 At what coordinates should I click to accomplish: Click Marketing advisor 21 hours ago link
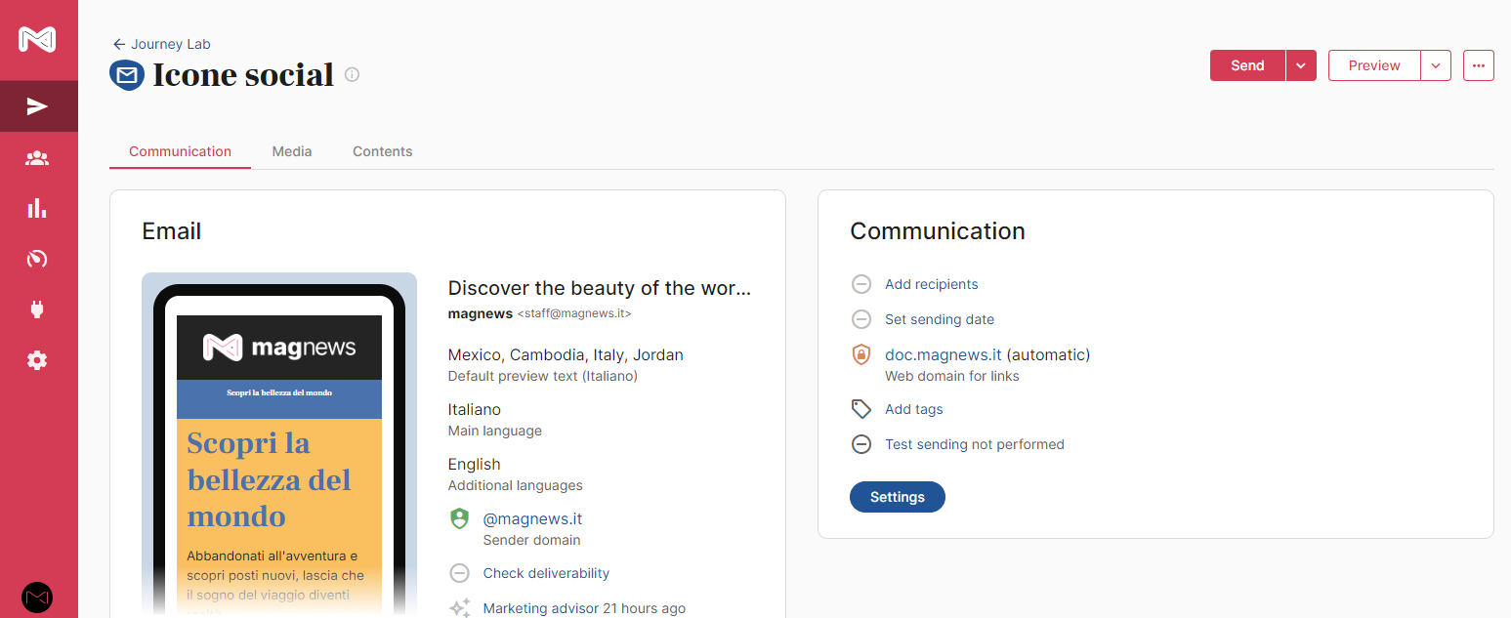pos(584,608)
